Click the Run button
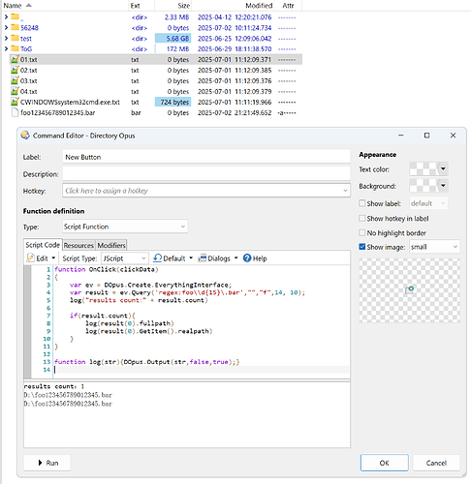The height and width of the screenshot is (484, 471). [47, 463]
